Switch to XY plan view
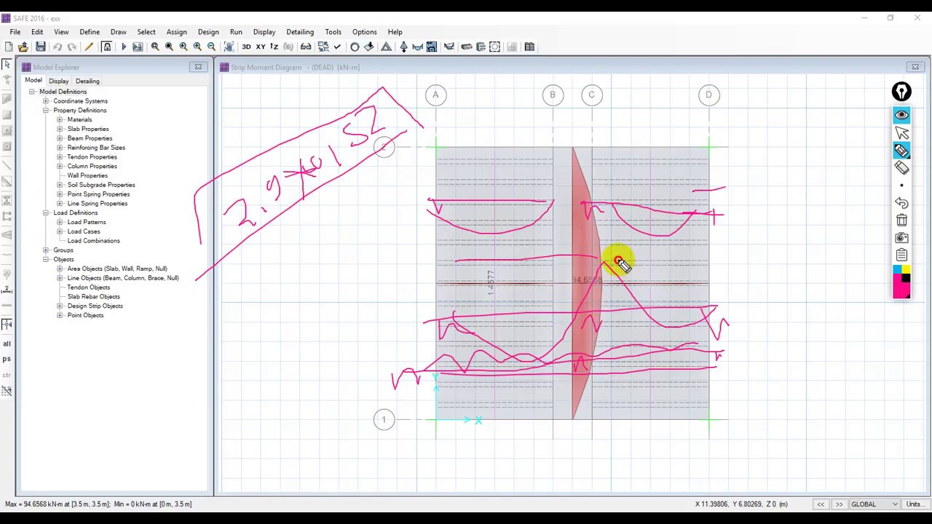This screenshot has height=524, width=932. click(x=260, y=47)
